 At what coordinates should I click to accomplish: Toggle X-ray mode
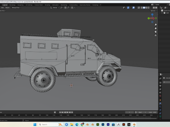[x=139, y=8]
